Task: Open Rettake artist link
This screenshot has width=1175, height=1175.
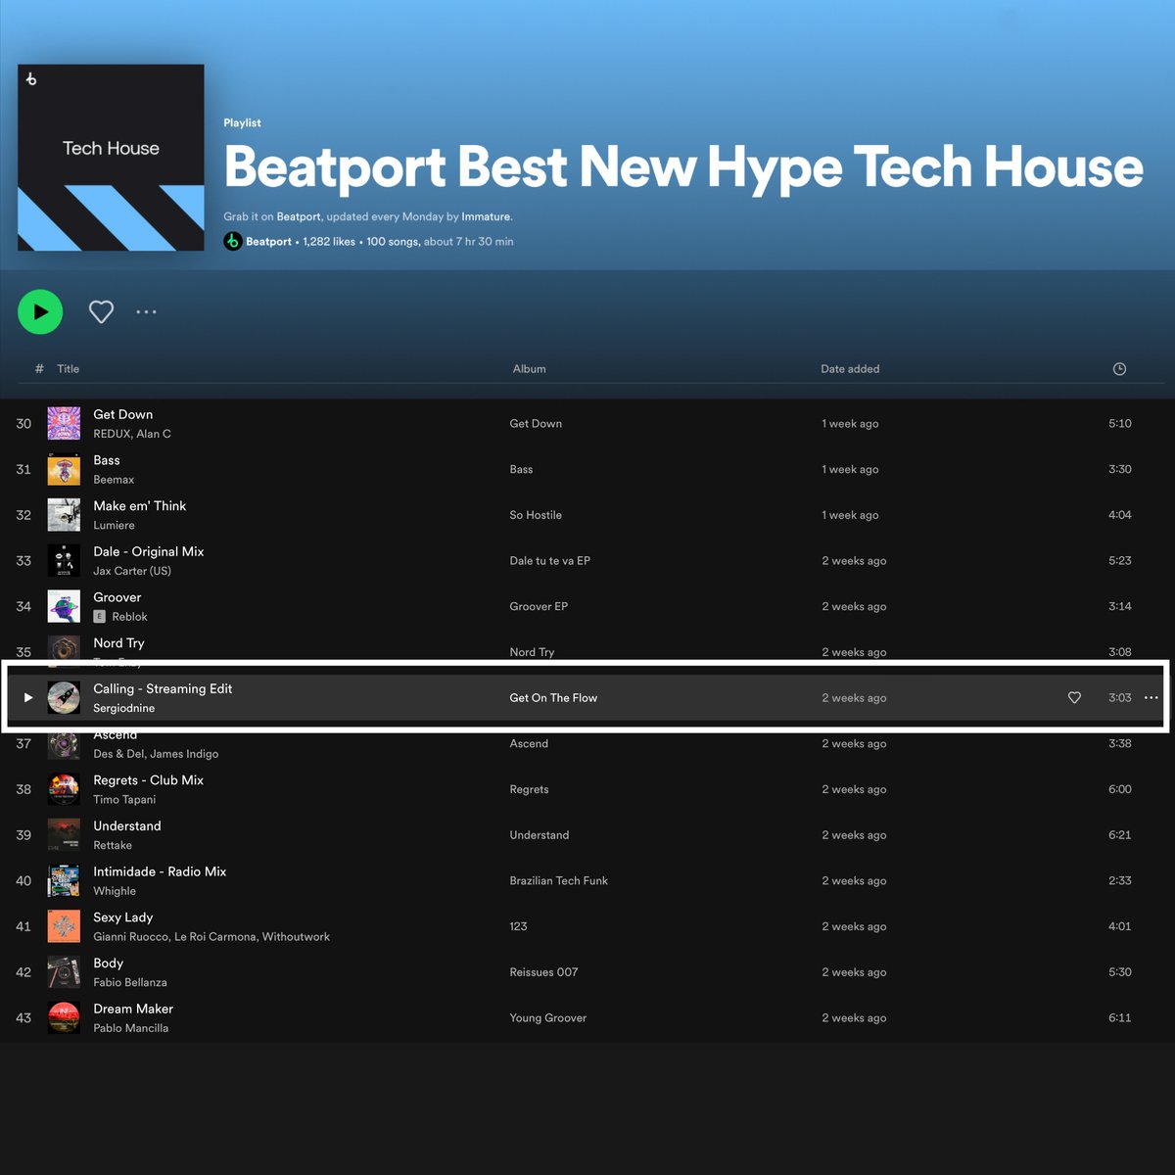Action: pyautogui.click(x=113, y=845)
